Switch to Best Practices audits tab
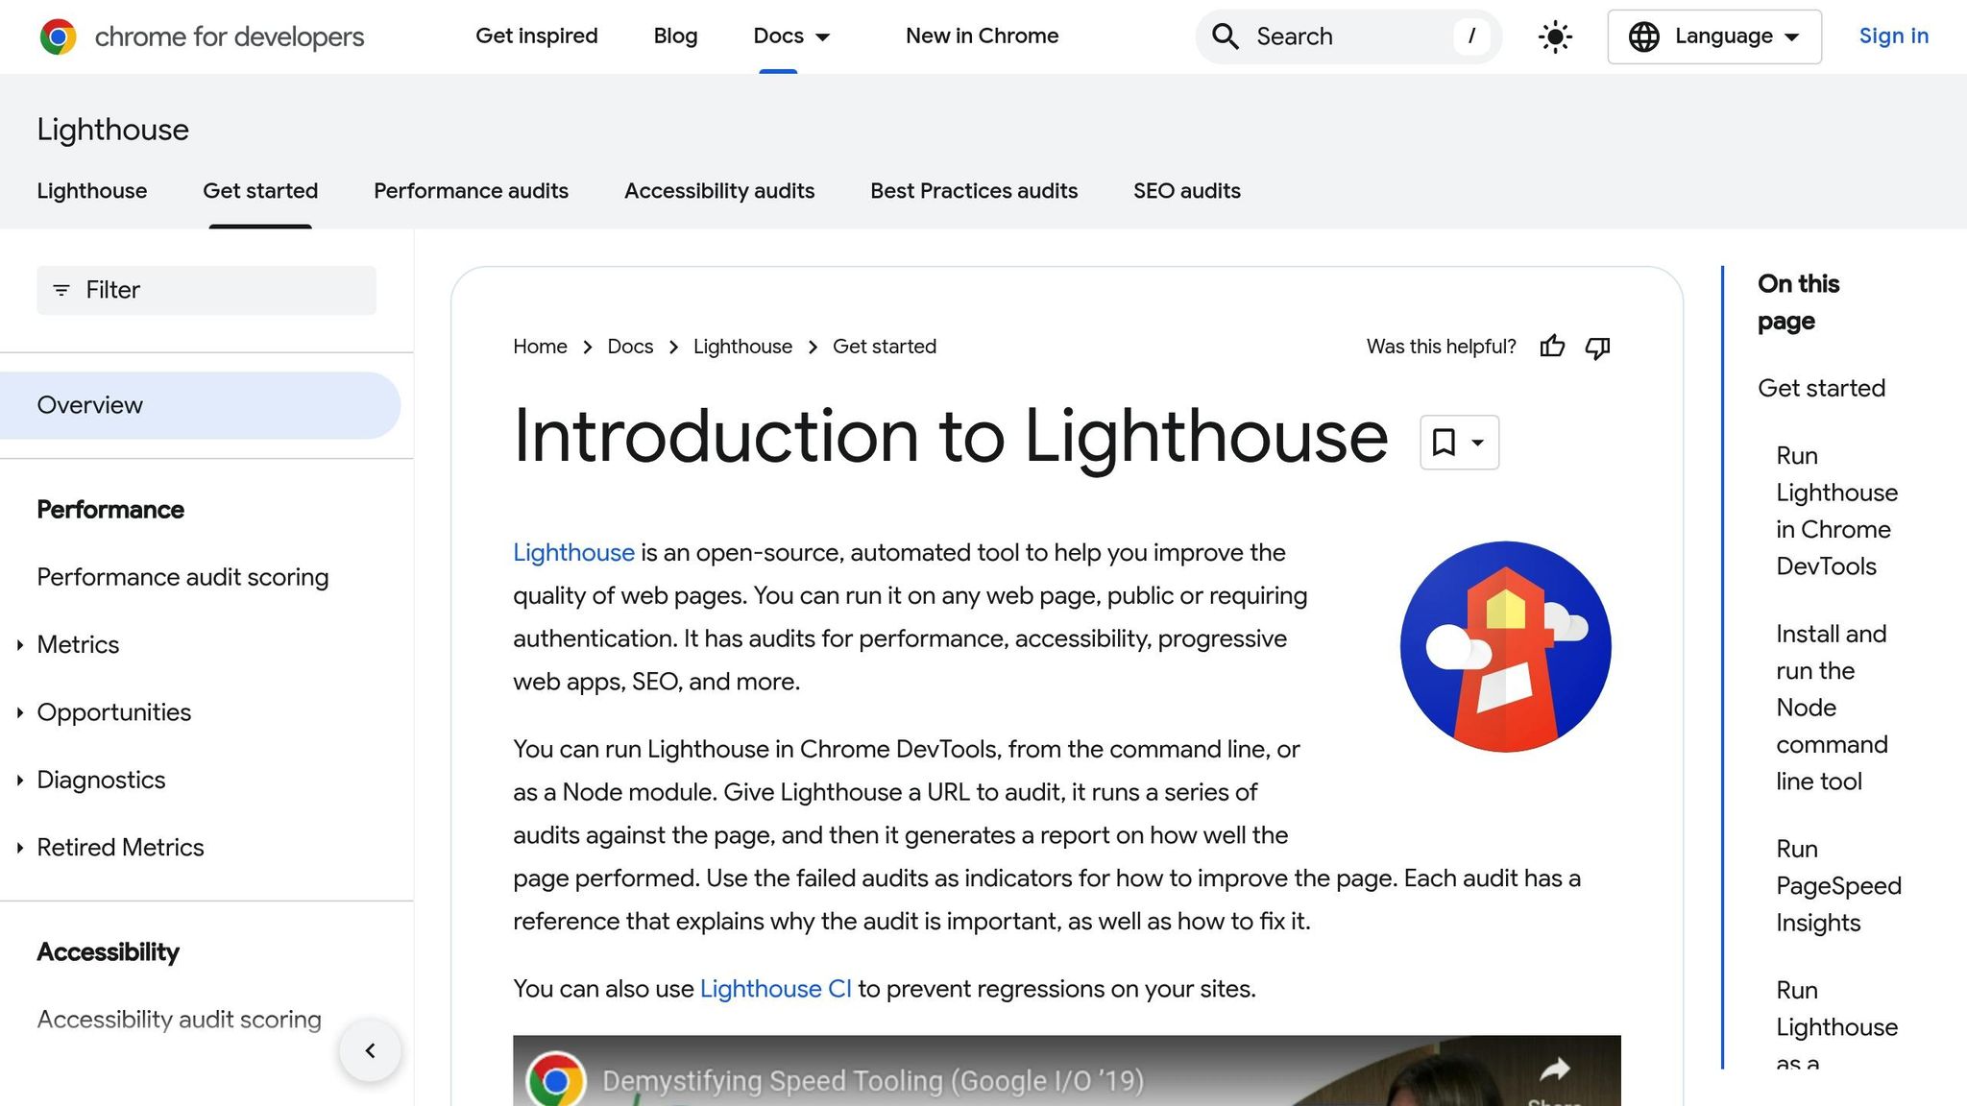Screen dimensions: 1967x1106 coord(974,191)
